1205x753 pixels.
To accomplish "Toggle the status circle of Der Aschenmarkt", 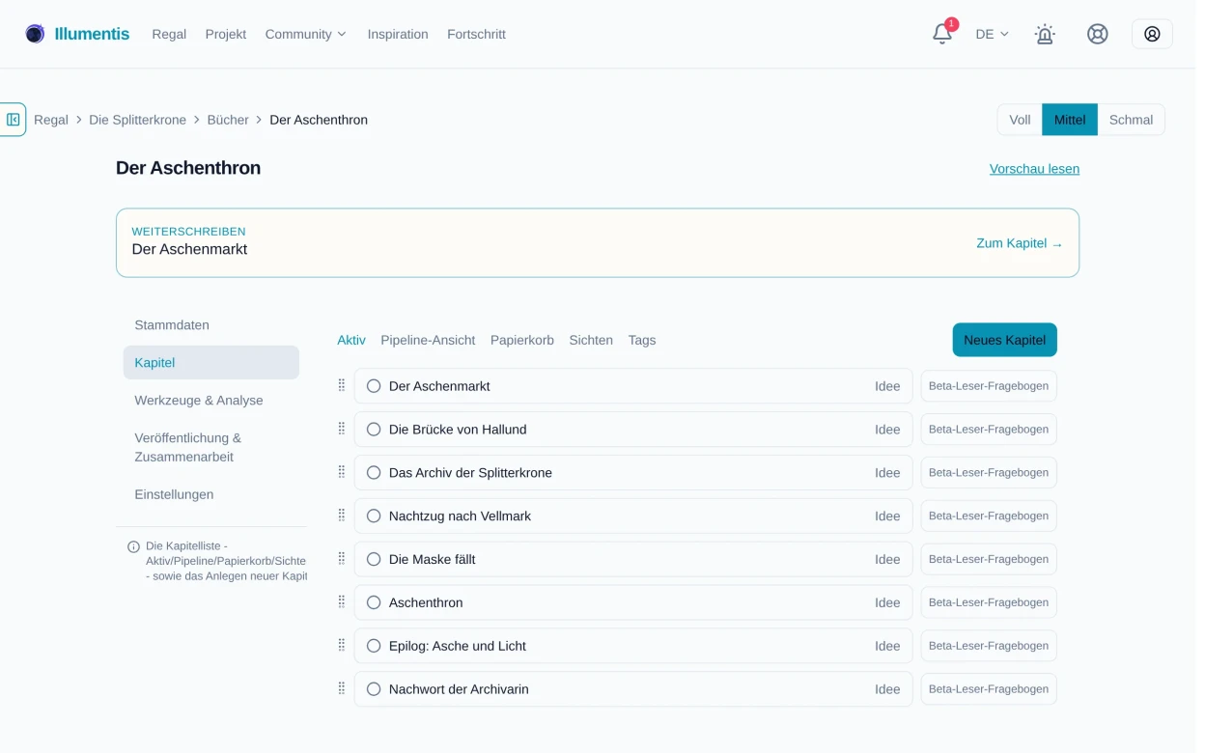I will click(374, 386).
